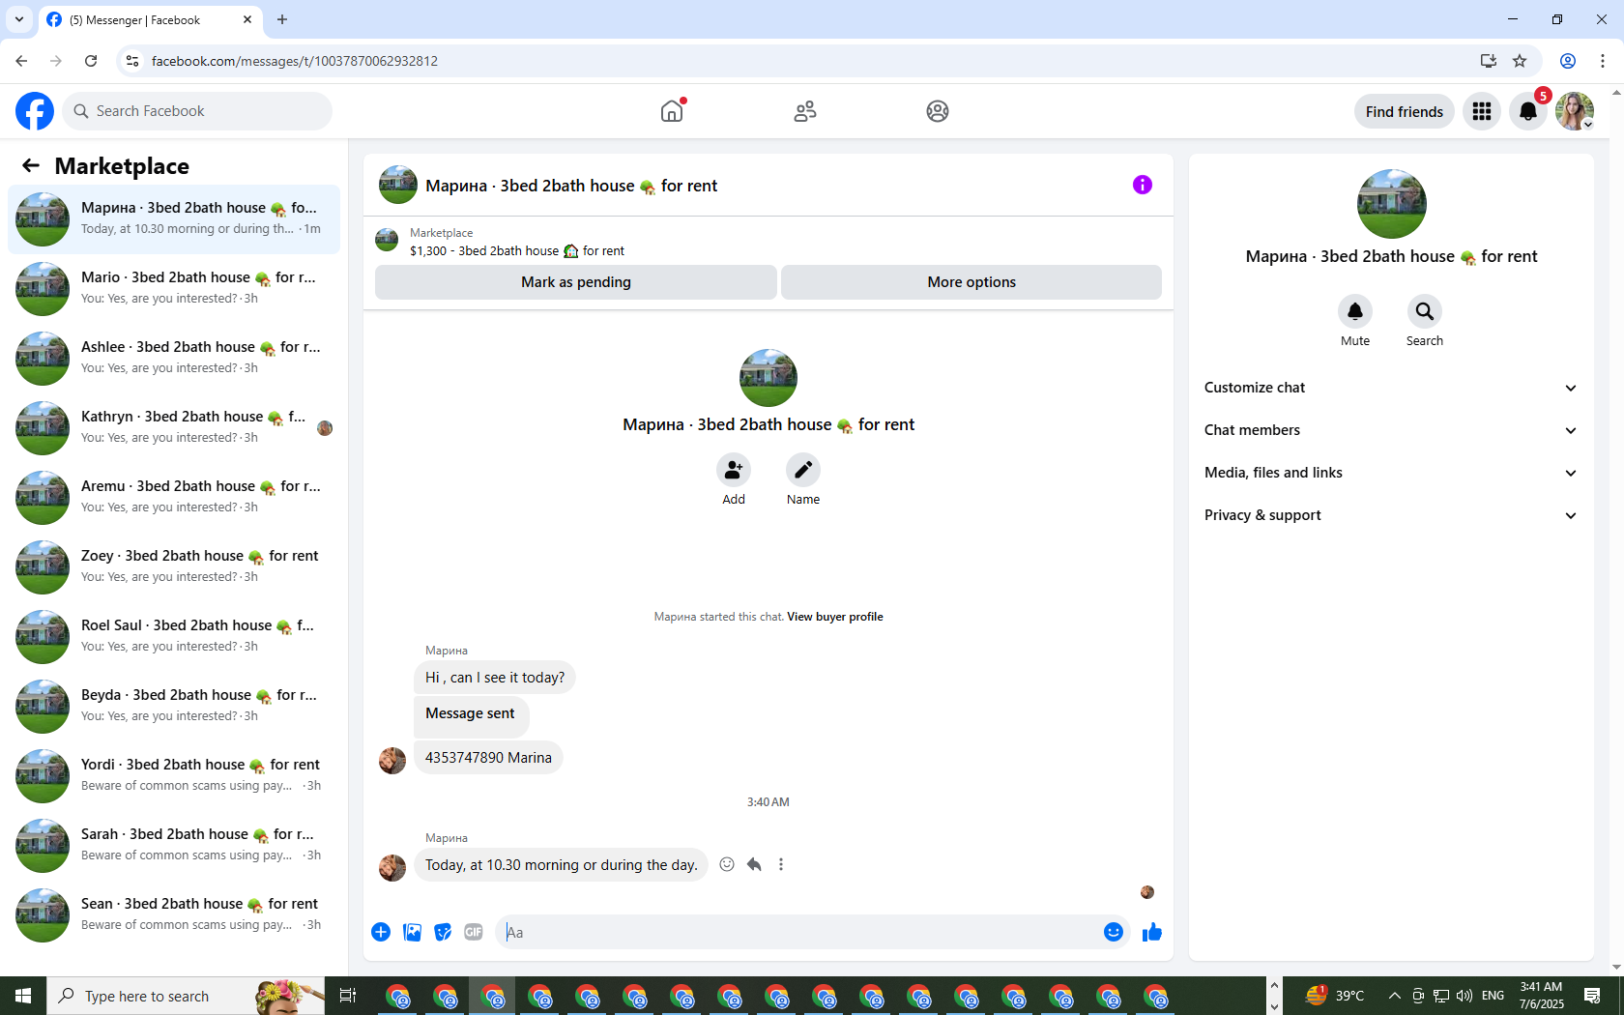Send a thumbs-up like
1624x1015 pixels.
pyautogui.click(x=1152, y=932)
